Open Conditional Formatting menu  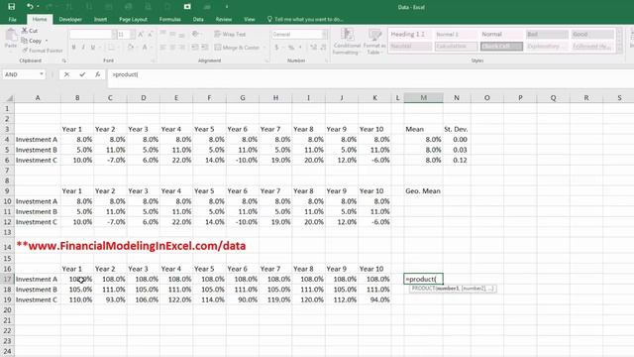347,42
